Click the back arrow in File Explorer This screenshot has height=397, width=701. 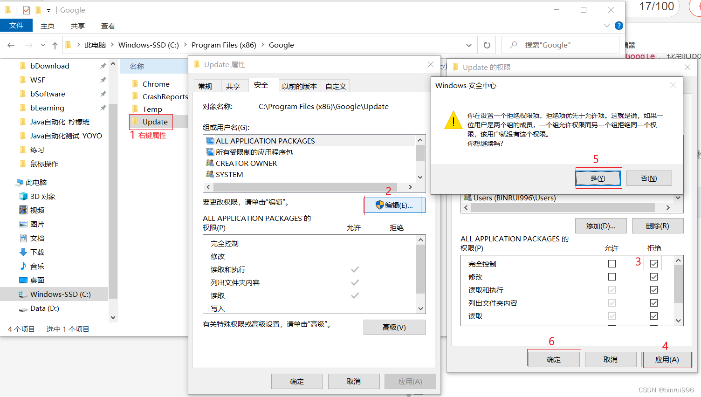[11, 45]
